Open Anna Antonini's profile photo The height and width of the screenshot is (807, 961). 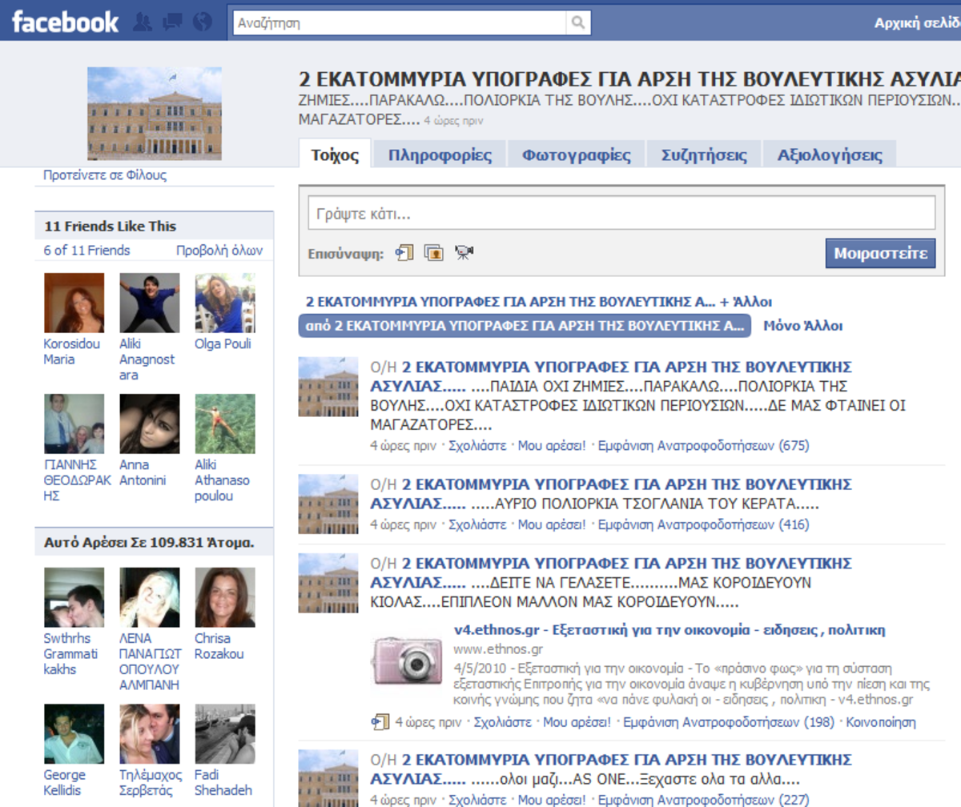pos(149,424)
